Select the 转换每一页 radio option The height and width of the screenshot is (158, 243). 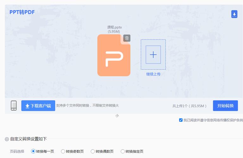tap(33, 151)
